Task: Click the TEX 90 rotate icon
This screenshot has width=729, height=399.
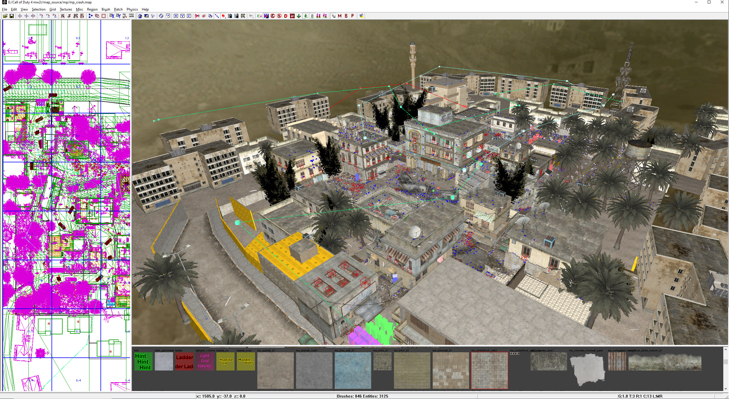Action: [x=125, y=16]
